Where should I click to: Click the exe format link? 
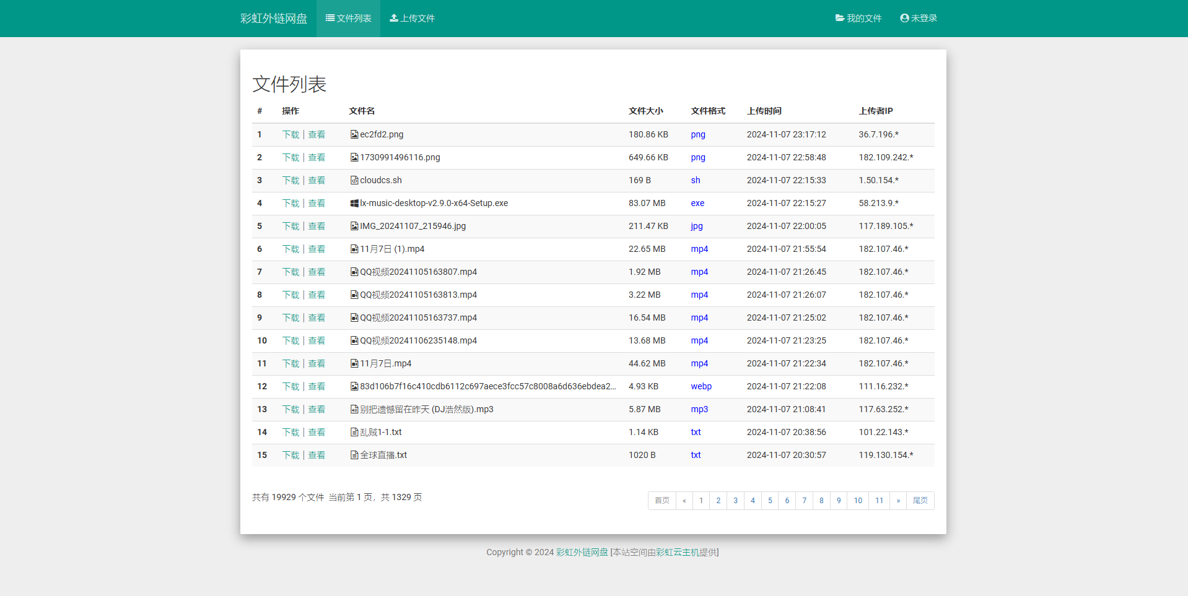coord(697,203)
